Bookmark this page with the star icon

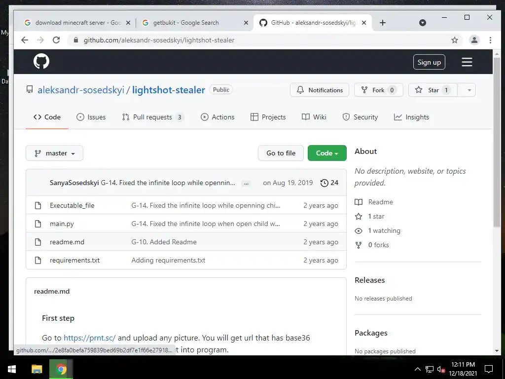[454, 40]
